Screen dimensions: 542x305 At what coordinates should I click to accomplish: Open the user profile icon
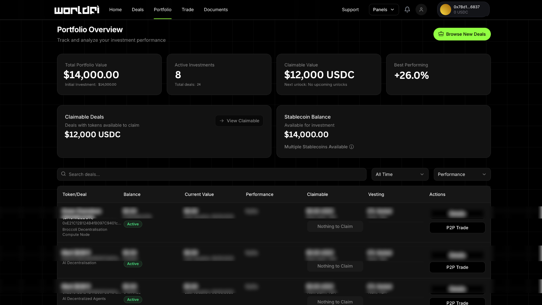click(x=421, y=10)
